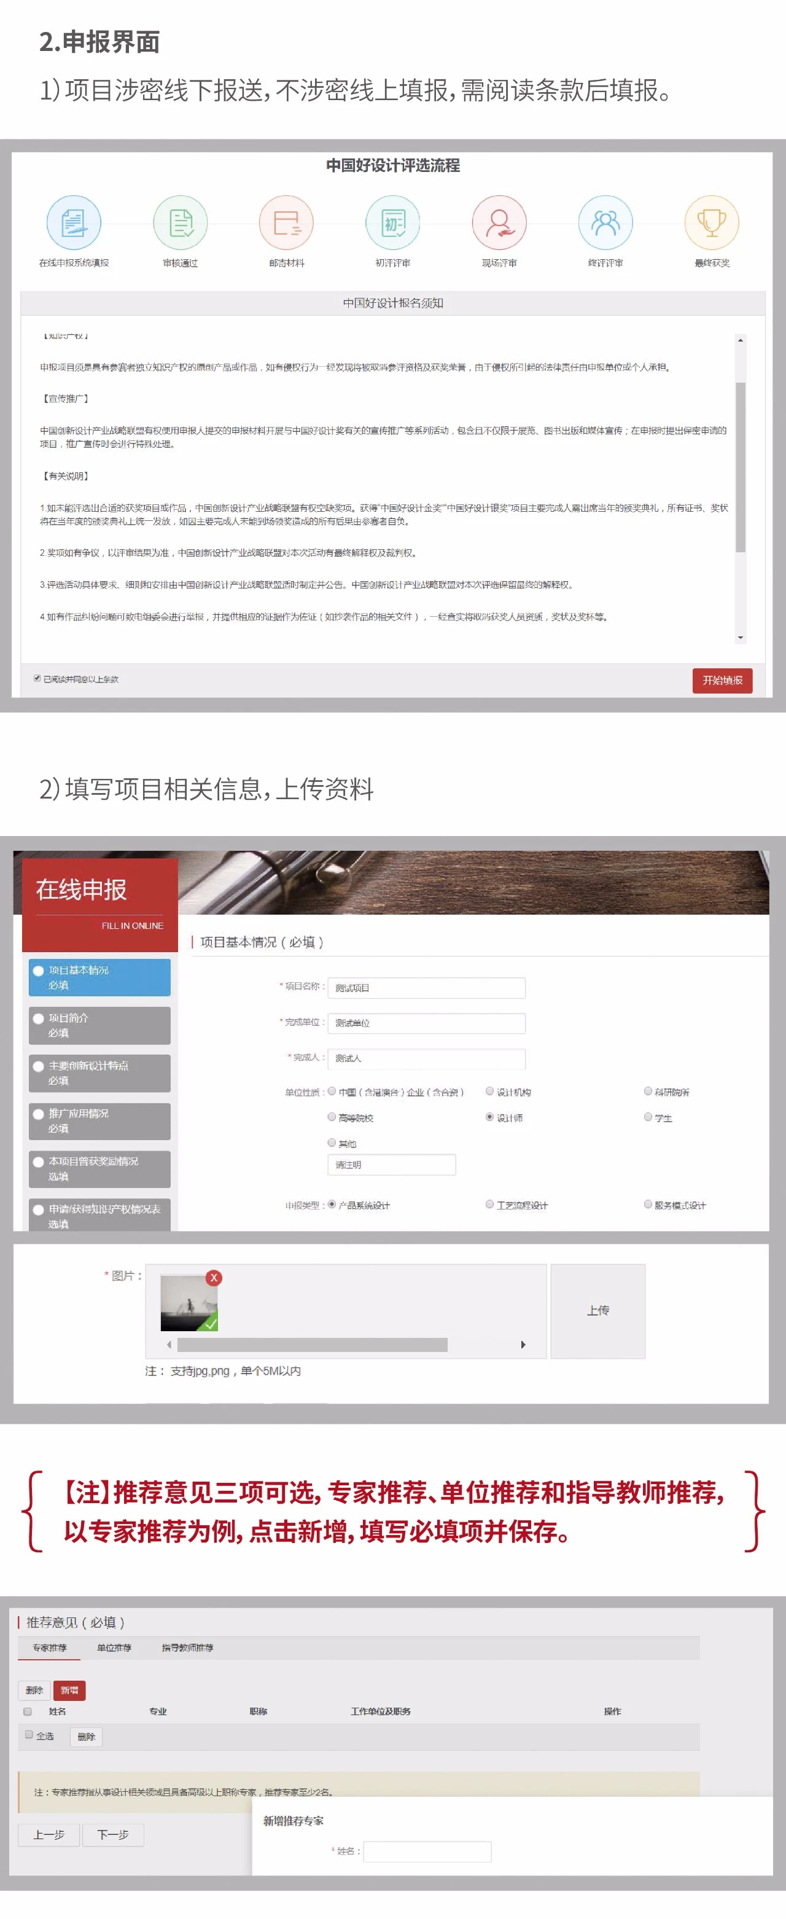
Task: Click scroll-down arrow of terms scrollbar
Action: 740,637
